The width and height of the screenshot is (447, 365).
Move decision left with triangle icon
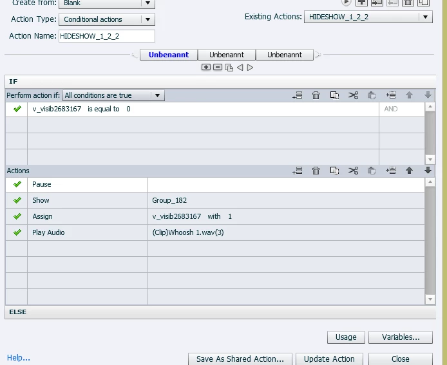pos(240,68)
